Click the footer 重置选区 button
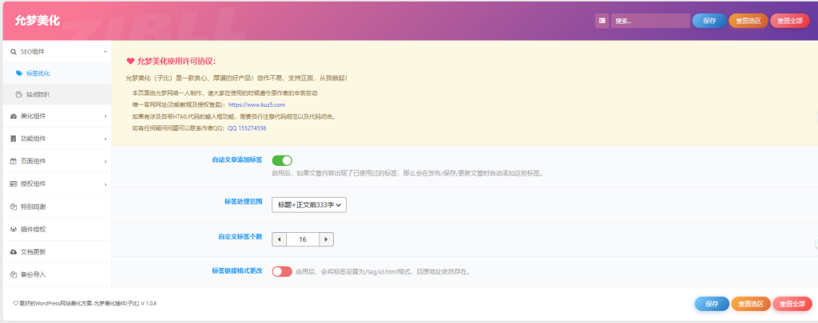Screen dimensions: 818x323 coord(751,304)
